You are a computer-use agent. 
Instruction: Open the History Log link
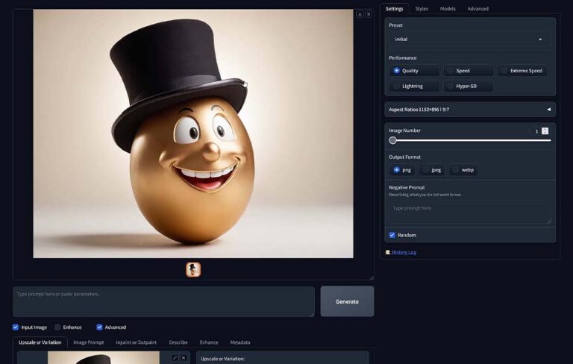(404, 252)
